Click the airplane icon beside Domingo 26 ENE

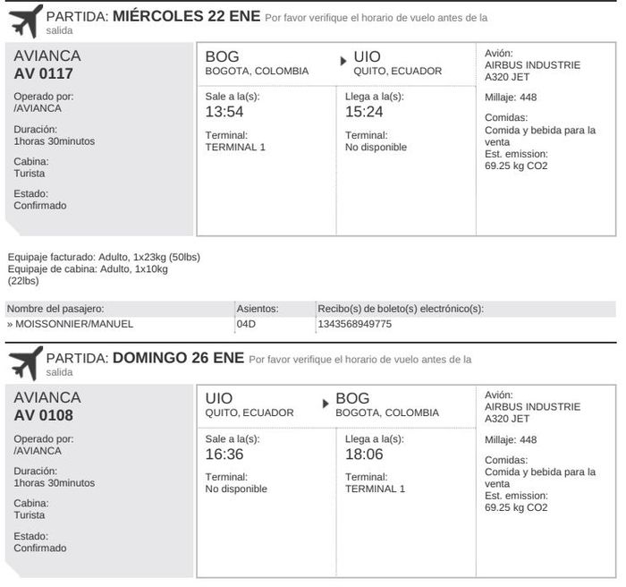25,362
